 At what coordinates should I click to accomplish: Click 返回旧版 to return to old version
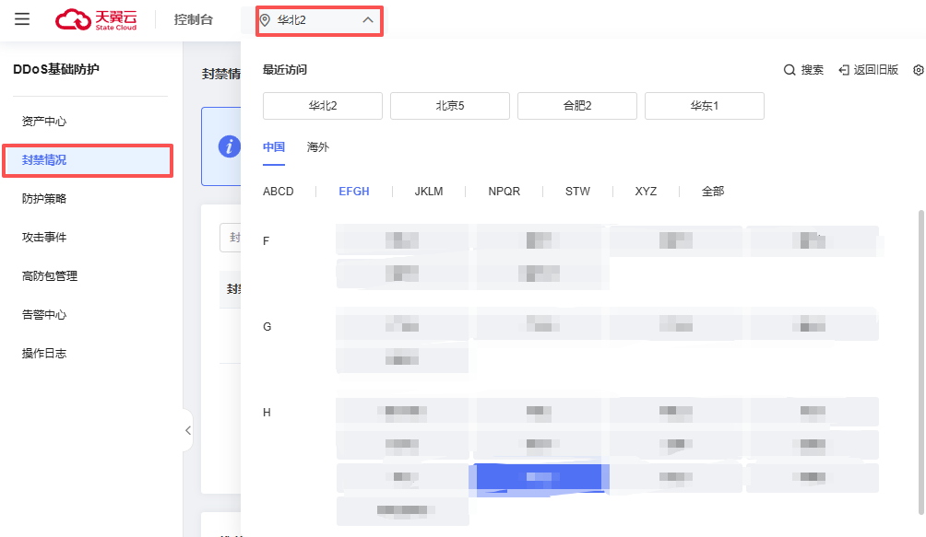click(868, 70)
